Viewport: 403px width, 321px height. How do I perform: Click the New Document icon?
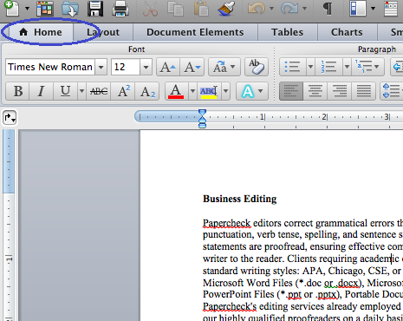pos(12,8)
